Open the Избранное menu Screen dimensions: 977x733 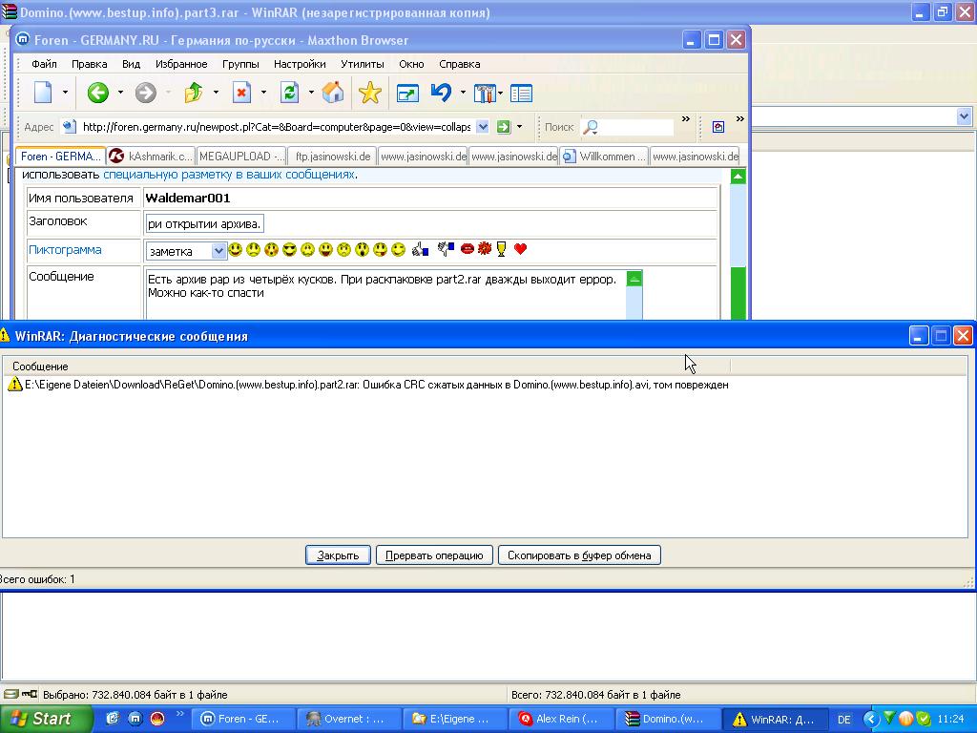(x=181, y=64)
